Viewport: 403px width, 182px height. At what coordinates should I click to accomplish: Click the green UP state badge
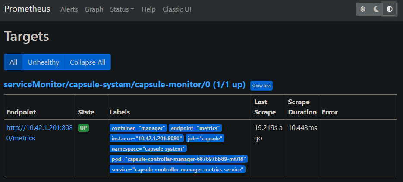pos(83,128)
